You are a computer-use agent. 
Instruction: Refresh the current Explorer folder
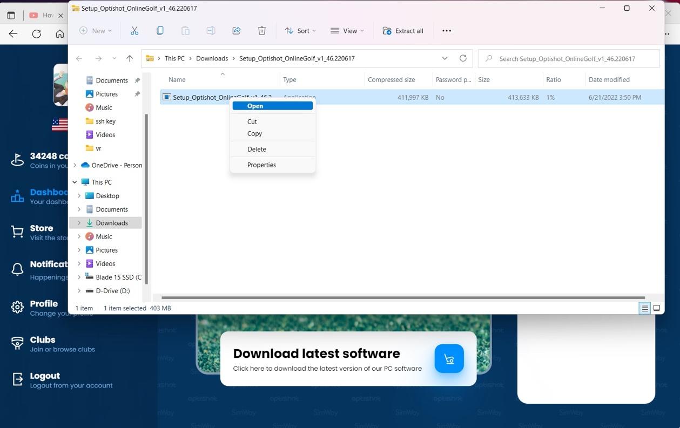[463, 58]
